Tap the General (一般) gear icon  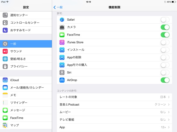[x=5, y=44]
